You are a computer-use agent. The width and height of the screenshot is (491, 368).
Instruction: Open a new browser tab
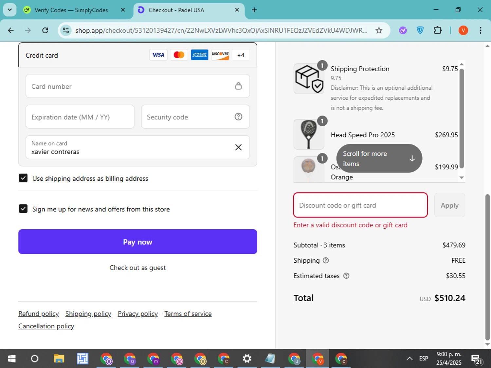click(254, 10)
